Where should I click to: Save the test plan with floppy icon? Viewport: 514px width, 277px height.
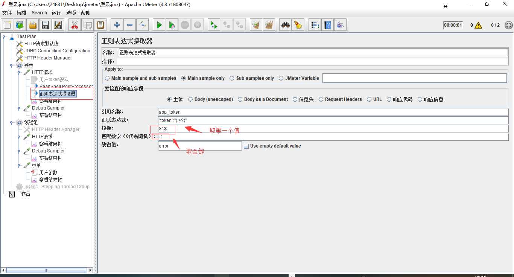(x=46, y=25)
